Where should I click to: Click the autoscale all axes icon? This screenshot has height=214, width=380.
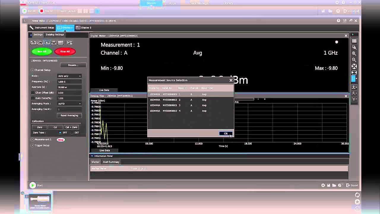coord(354,66)
